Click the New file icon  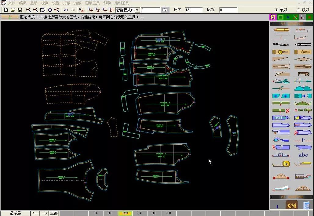point(6,10)
